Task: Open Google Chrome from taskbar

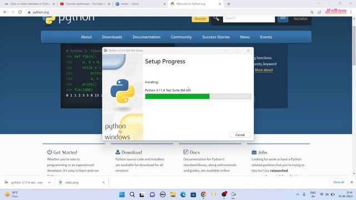Action: coord(204,194)
